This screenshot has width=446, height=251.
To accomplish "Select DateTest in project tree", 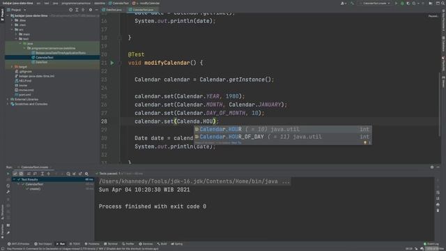I will click(41, 62).
